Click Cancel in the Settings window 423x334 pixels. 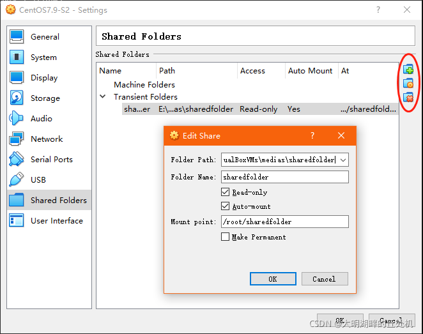(x=392, y=320)
